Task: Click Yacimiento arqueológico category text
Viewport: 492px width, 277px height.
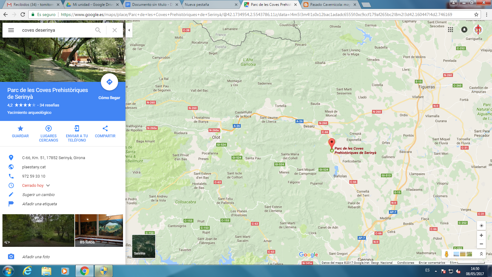Action: [29, 113]
